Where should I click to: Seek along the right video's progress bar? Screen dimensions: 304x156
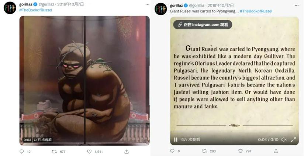(234, 132)
